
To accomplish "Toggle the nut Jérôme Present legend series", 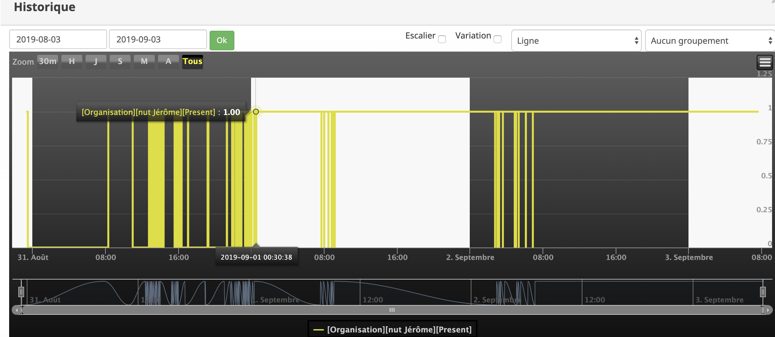I will click(392, 329).
